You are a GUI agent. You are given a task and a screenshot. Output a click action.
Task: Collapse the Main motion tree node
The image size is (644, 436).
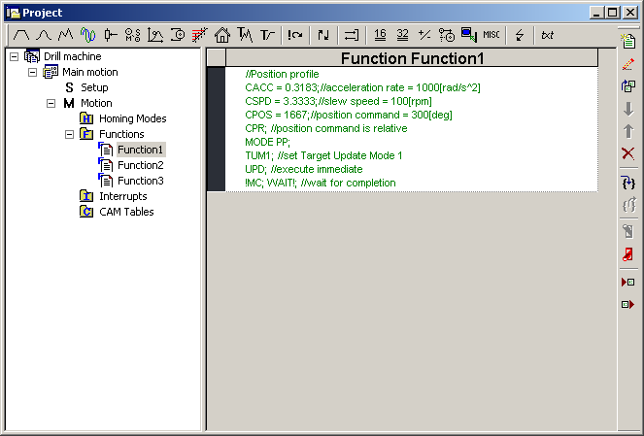[x=32, y=72]
